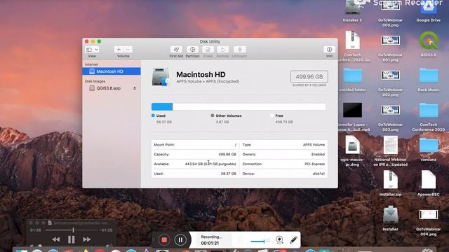Click the APFS Volume type value
Viewport: 449px width, 252px height.
point(314,145)
